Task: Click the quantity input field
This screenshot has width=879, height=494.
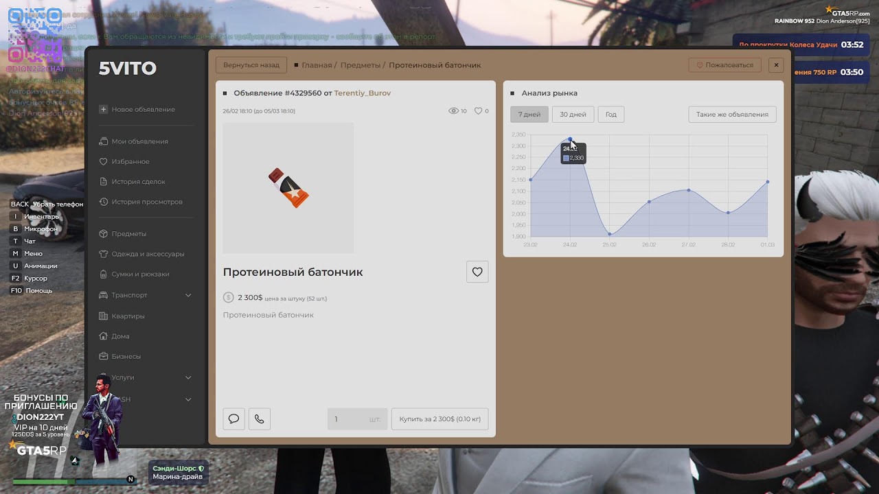Action: pyautogui.click(x=357, y=419)
